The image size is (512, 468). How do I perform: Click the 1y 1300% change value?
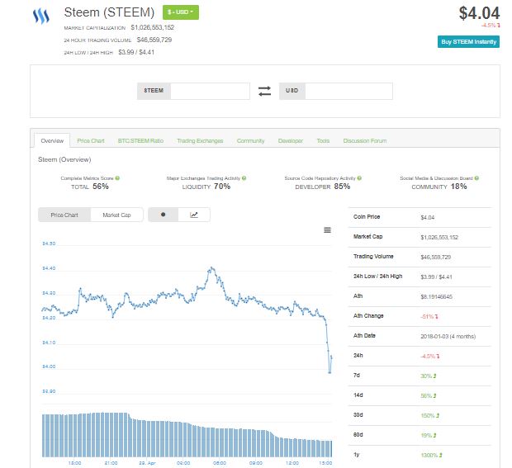coord(431,456)
